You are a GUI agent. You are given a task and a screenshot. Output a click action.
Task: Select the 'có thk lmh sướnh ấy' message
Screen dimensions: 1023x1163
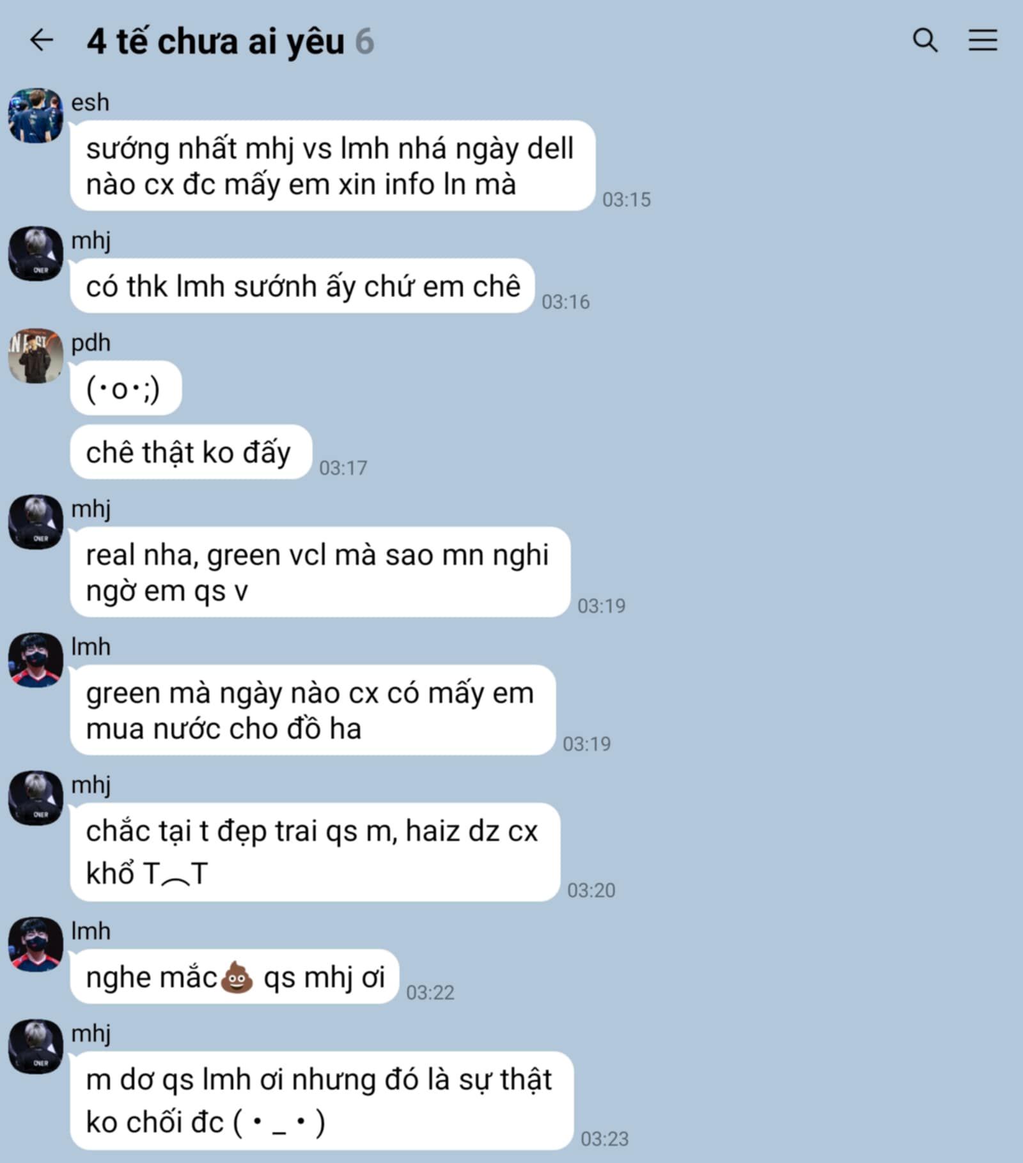point(302,286)
